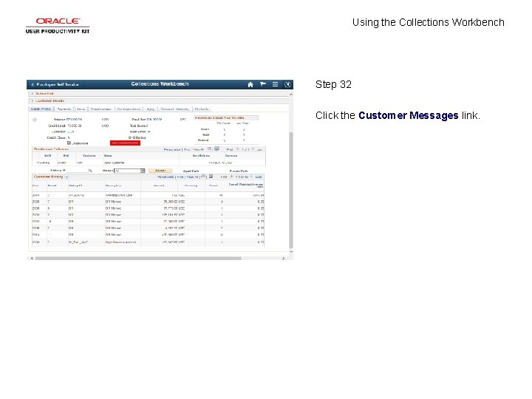The width and height of the screenshot is (532, 399).
Task: Click the Past Due amount link
Action: (154, 120)
